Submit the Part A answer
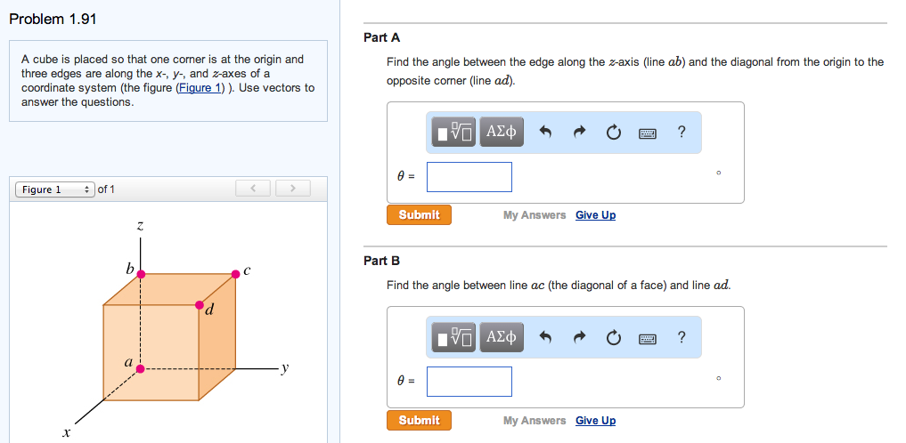The width and height of the screenshot is (906, 443). [x=419, y=215]
